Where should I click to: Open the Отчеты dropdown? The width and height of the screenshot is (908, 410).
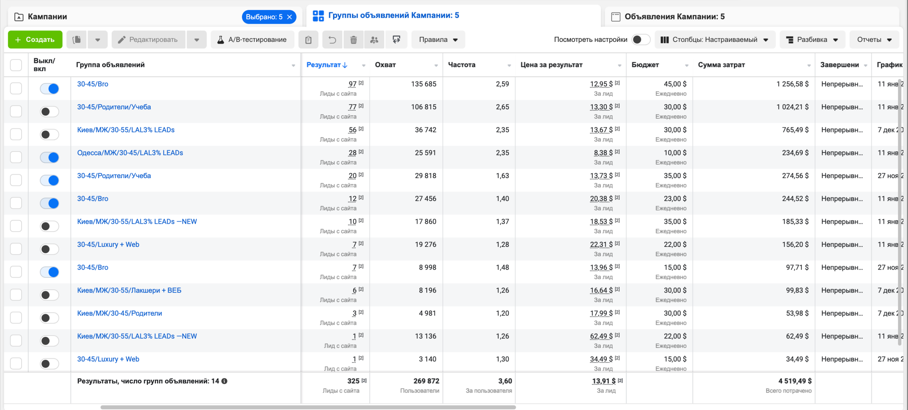[x=874, y=40]
